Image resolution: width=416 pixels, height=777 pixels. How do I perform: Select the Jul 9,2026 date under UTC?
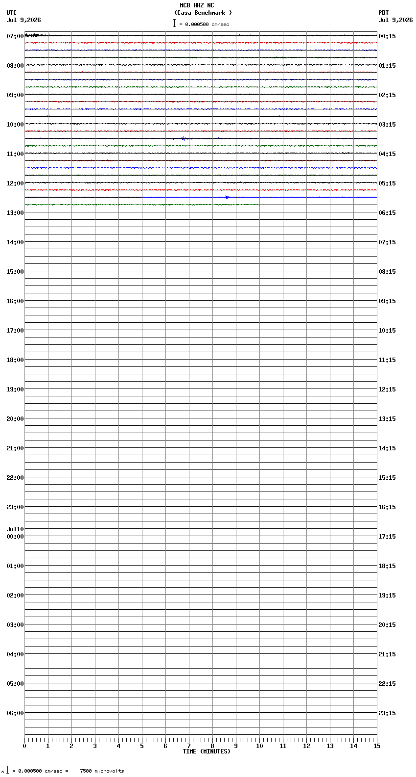click(24, 20)
